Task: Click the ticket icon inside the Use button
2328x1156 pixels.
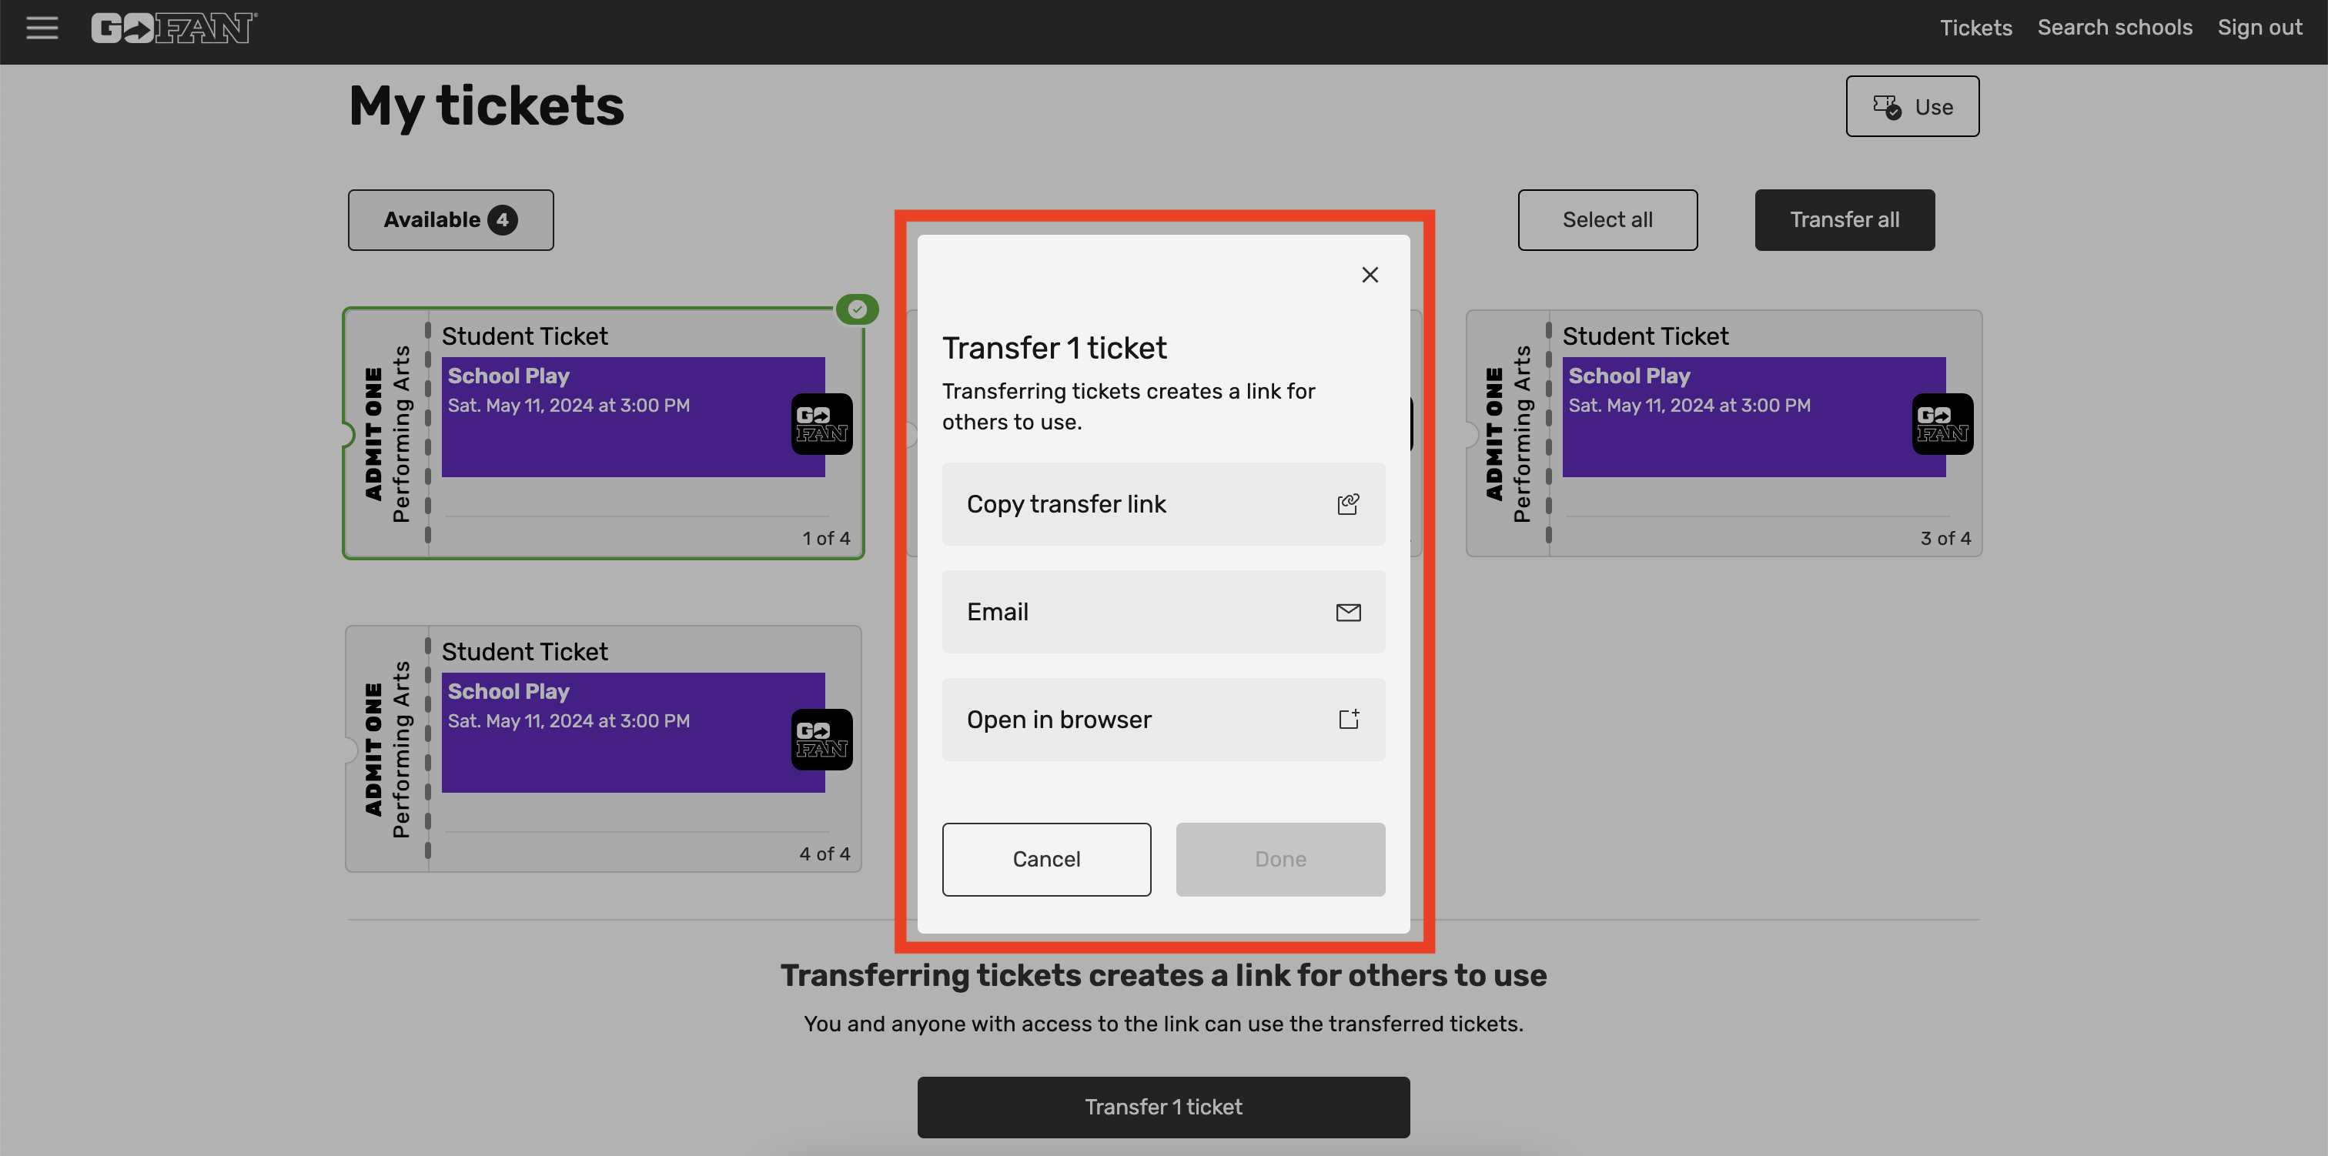Action: point(1887,105)
